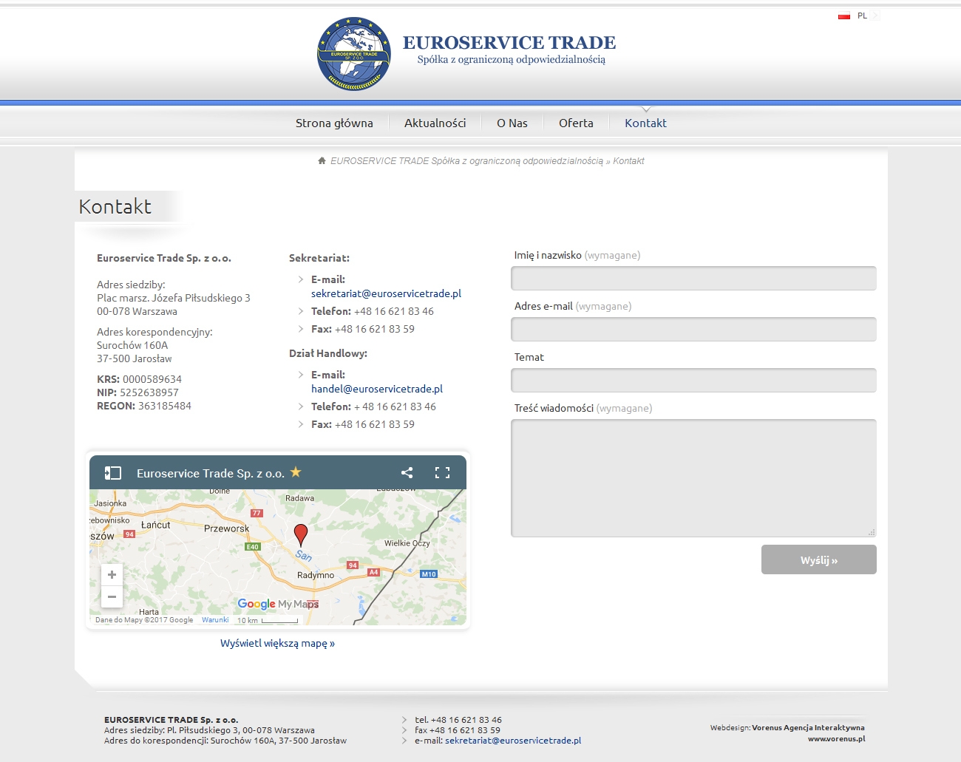Open the map in fullscreen
Screen dimensions: 961x762
442,473
